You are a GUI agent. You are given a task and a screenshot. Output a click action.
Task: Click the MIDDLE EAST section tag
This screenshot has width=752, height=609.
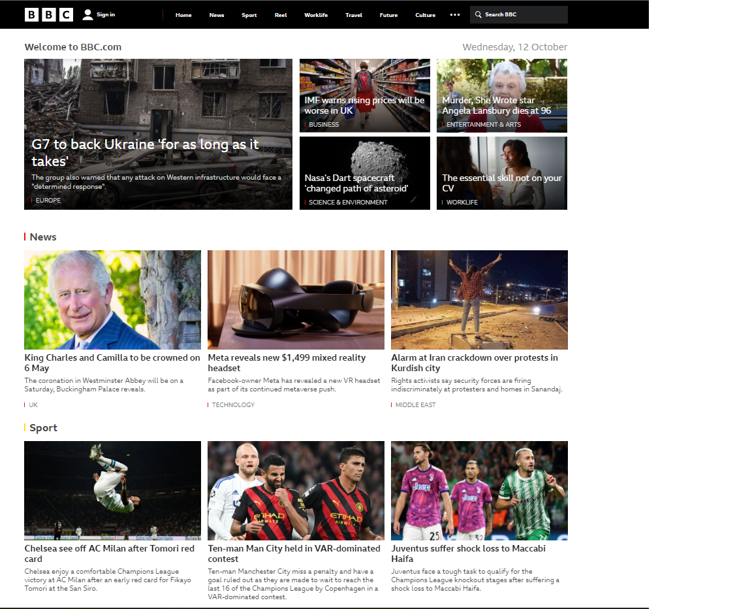tap(415, 404)
